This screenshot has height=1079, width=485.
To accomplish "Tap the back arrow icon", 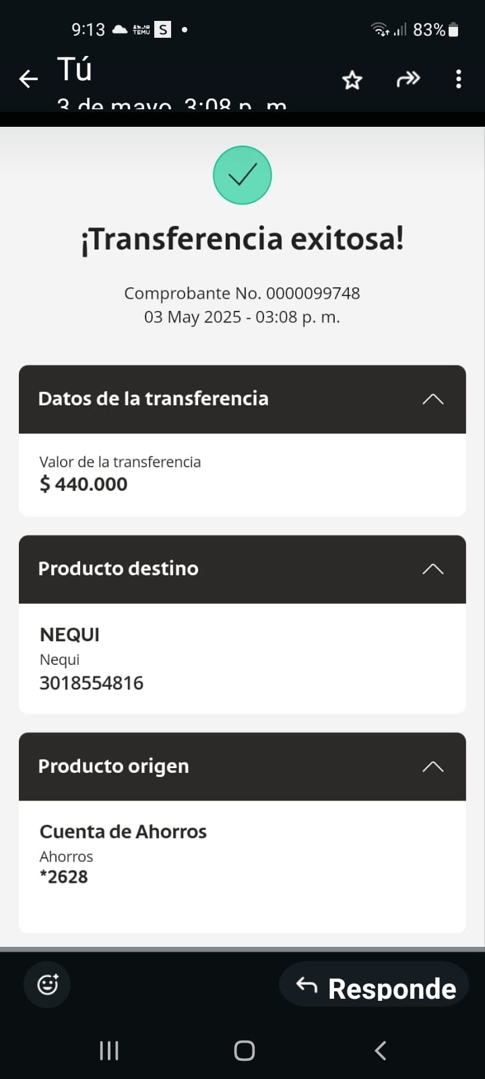I will pos(28,79).
